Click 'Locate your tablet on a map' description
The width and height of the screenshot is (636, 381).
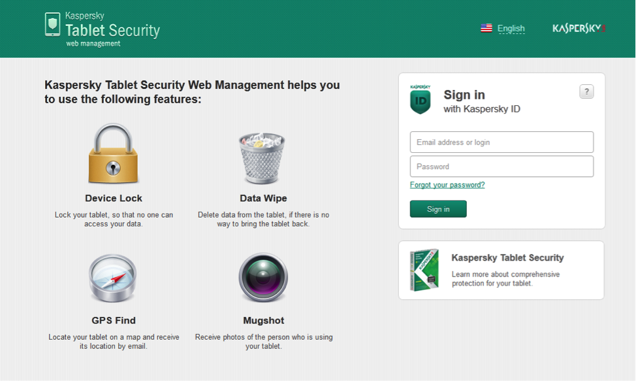point(114,342)
